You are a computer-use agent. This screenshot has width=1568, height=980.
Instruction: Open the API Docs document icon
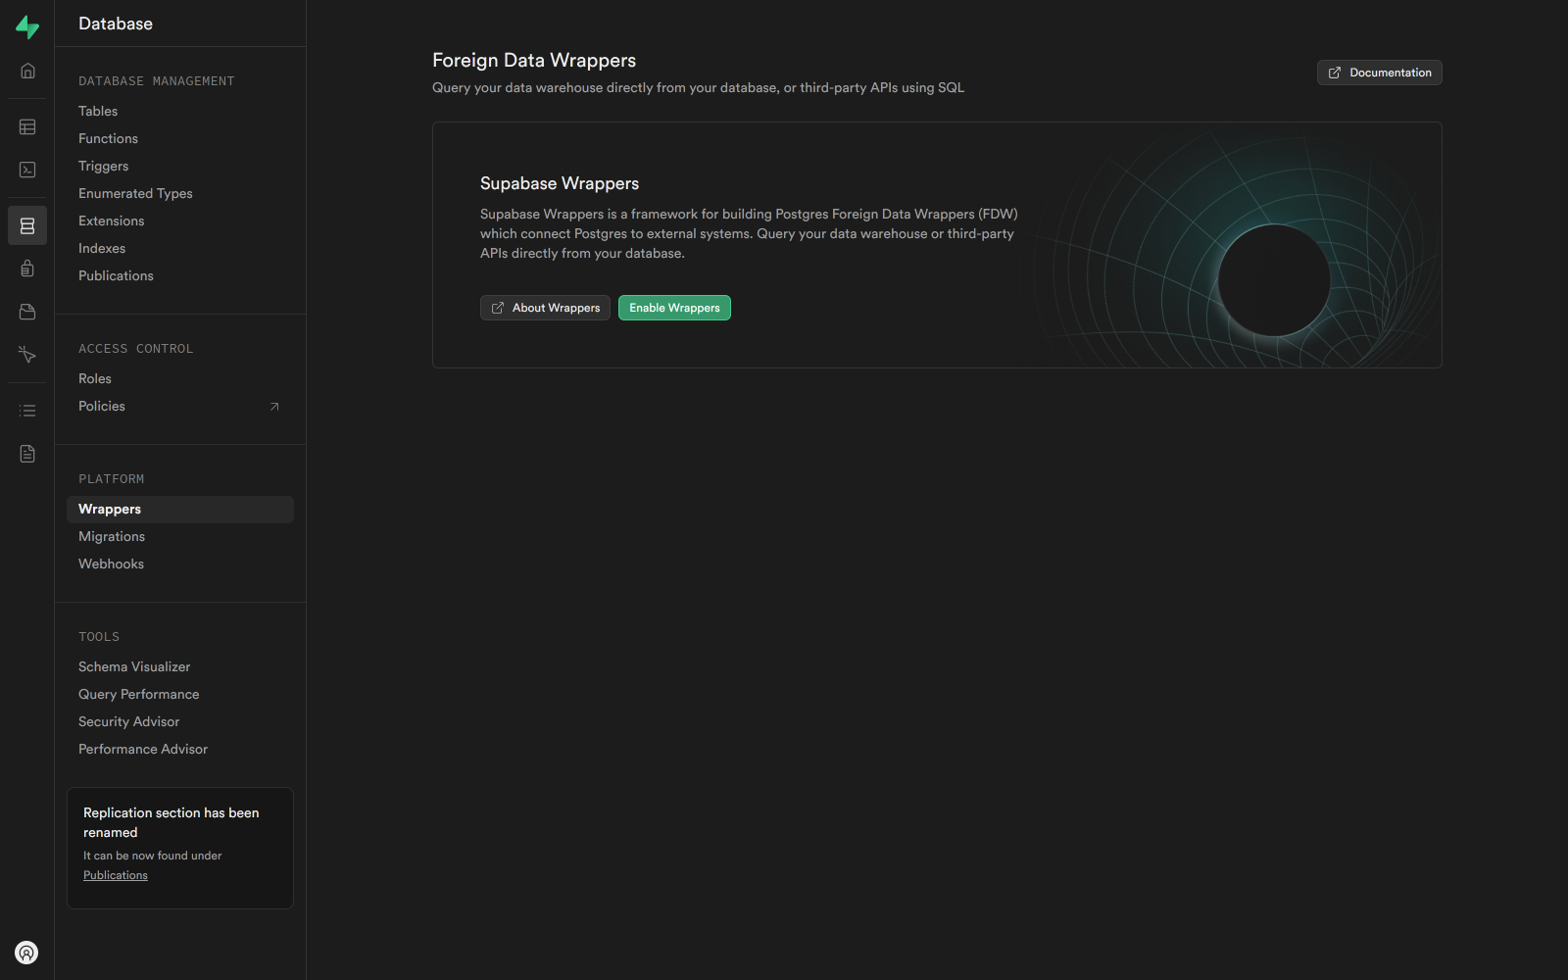(x=27, y=454)
